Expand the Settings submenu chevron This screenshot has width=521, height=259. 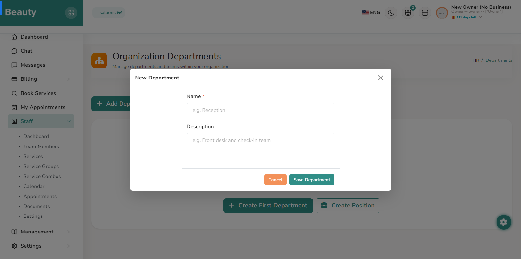[x=69, y=246]
